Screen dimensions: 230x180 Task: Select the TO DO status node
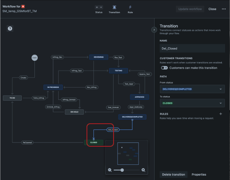pyautogui.click(x=12, y=98)
